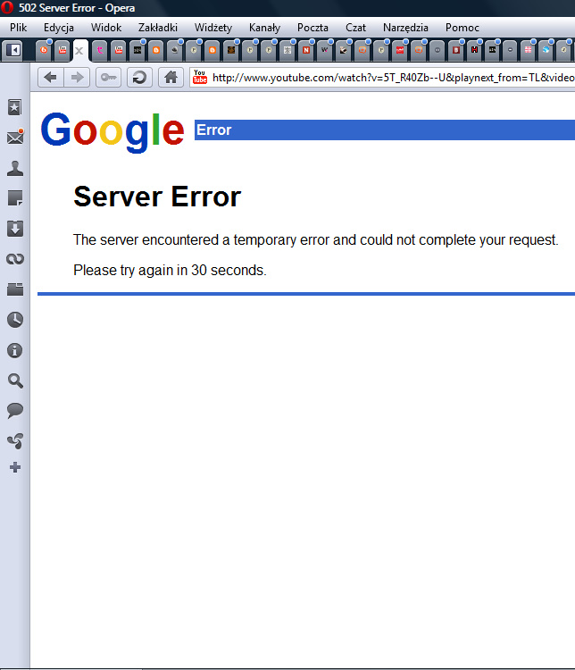Open the Info panel icon
This screenshot has width=575, height=670.
[x=15, y=350]
